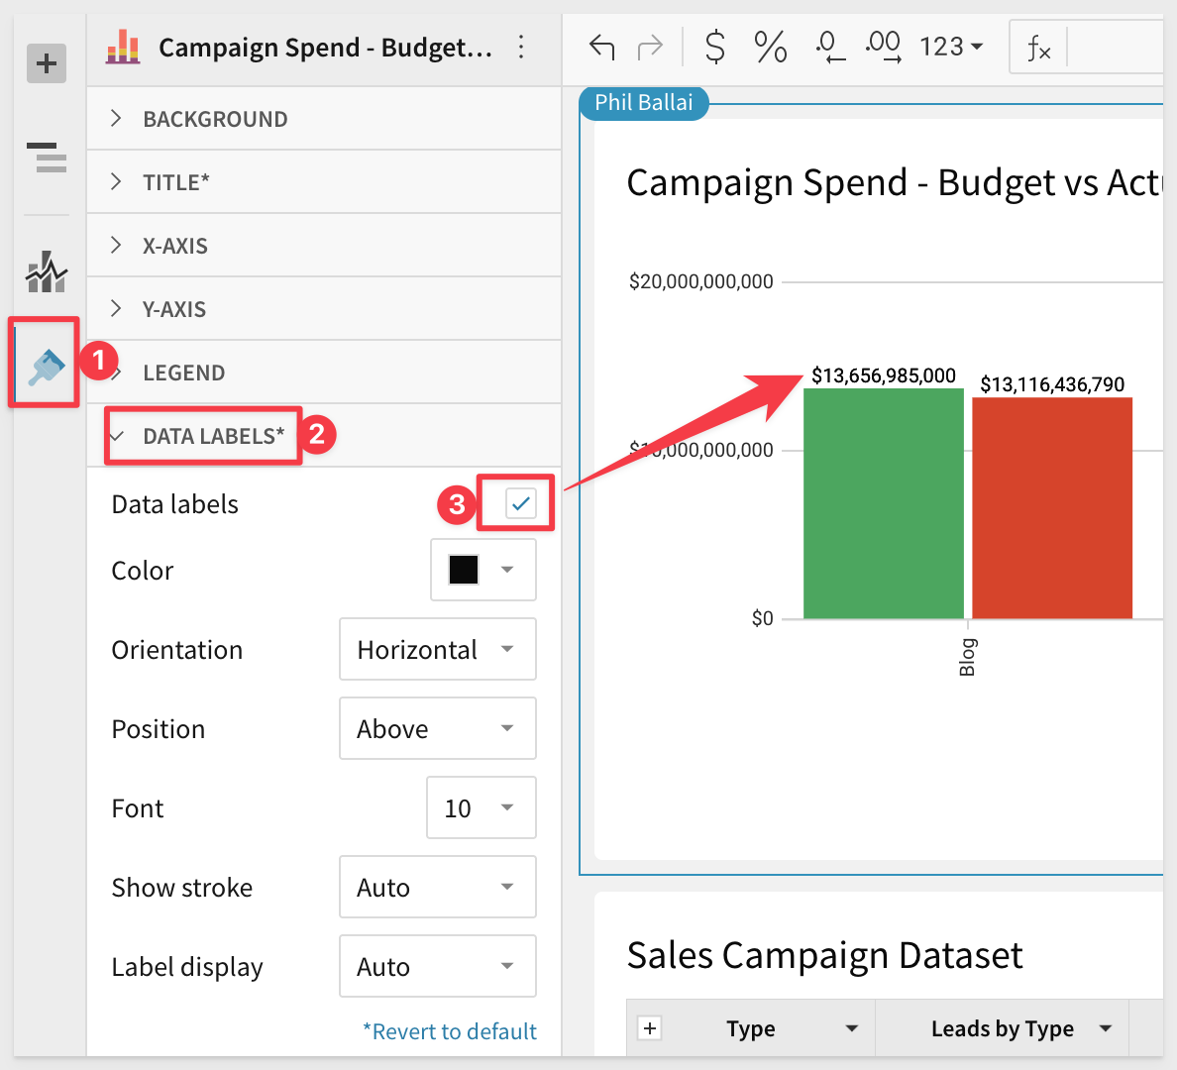1177x1070 pixels.
Task: Open the element properties chart icon
Action: (47, 271)
